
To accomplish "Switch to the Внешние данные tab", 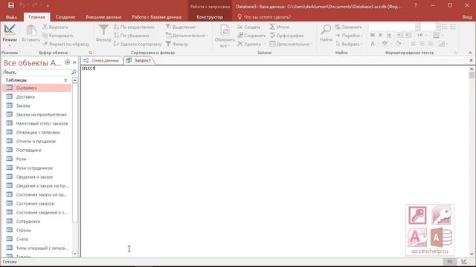I will [x=103, y=17].
